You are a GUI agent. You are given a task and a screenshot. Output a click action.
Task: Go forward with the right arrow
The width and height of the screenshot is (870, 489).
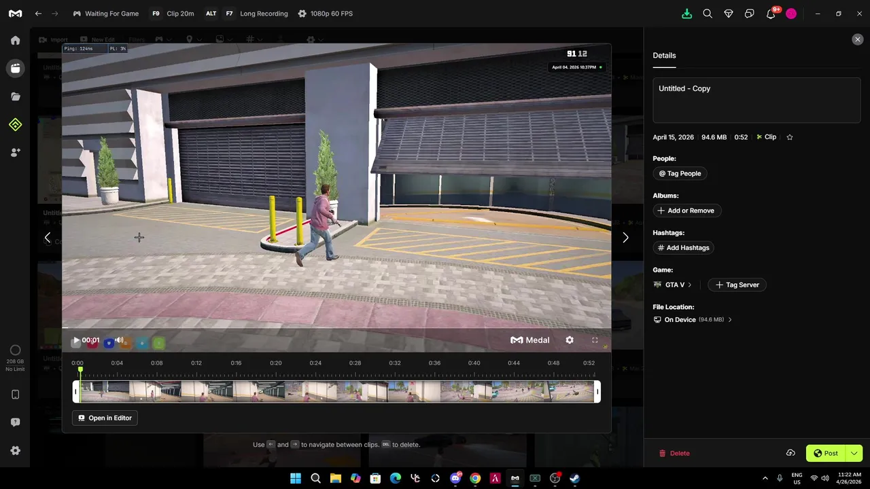(x=55, y=14)
